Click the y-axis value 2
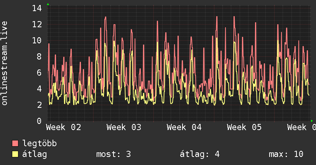 (39, 105)
